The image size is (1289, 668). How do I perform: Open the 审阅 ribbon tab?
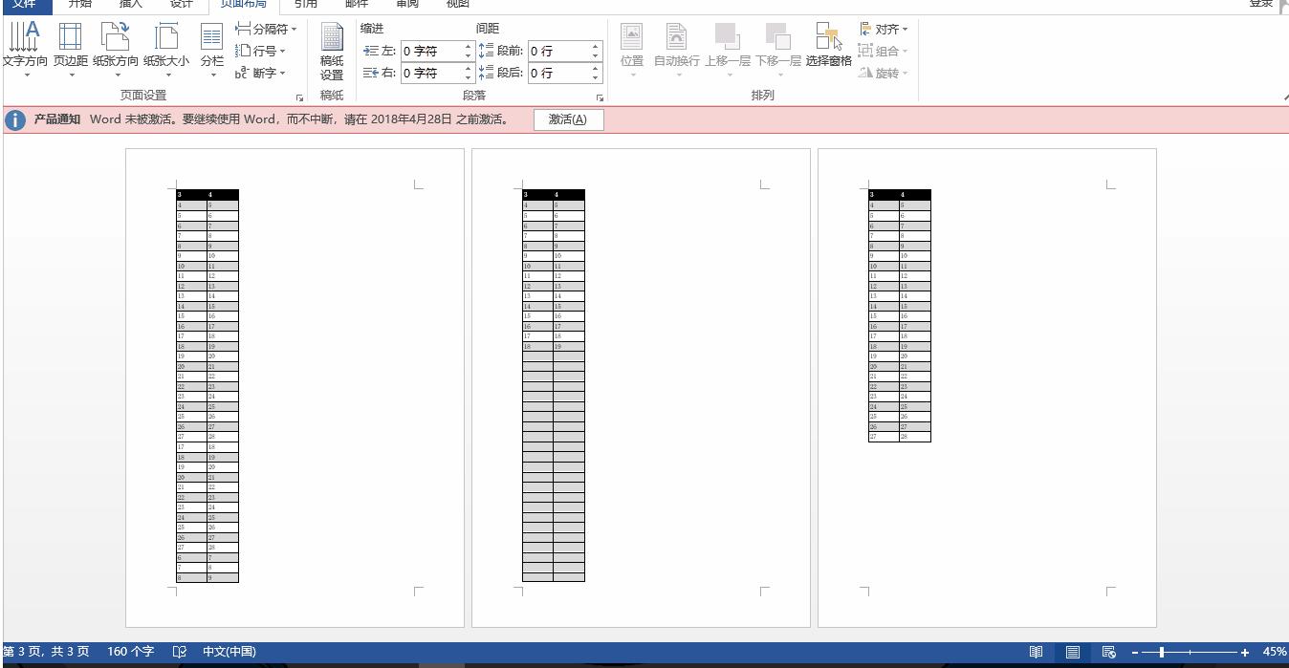[x=406, y=5]
